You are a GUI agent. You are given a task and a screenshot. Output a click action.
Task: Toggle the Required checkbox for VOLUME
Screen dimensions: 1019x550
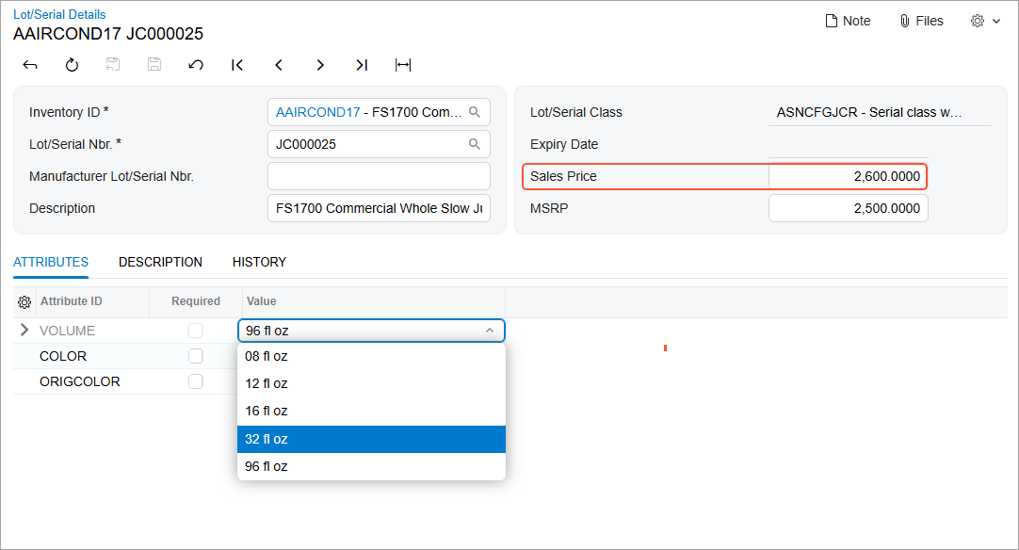pos(196,331)
